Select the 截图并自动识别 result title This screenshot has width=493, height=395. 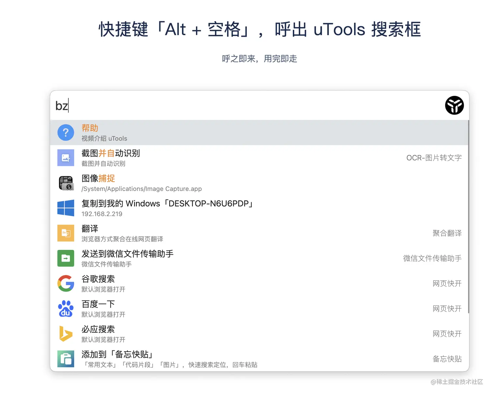(111, 153)
